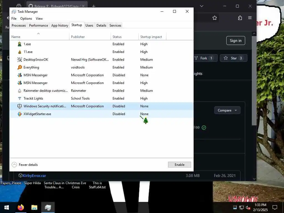Switch to the Services tab
The width and height of the screenshot is (284, 213).
pyautogui.click(x=115, y=25)
